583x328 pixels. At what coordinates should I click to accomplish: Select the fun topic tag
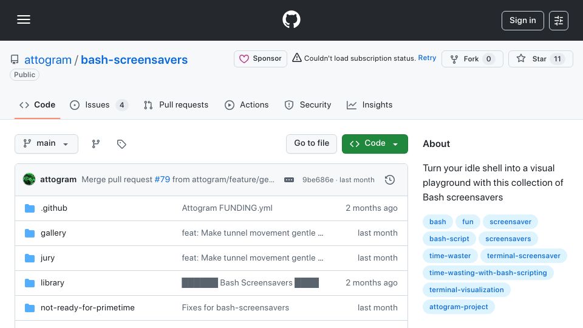468,222
